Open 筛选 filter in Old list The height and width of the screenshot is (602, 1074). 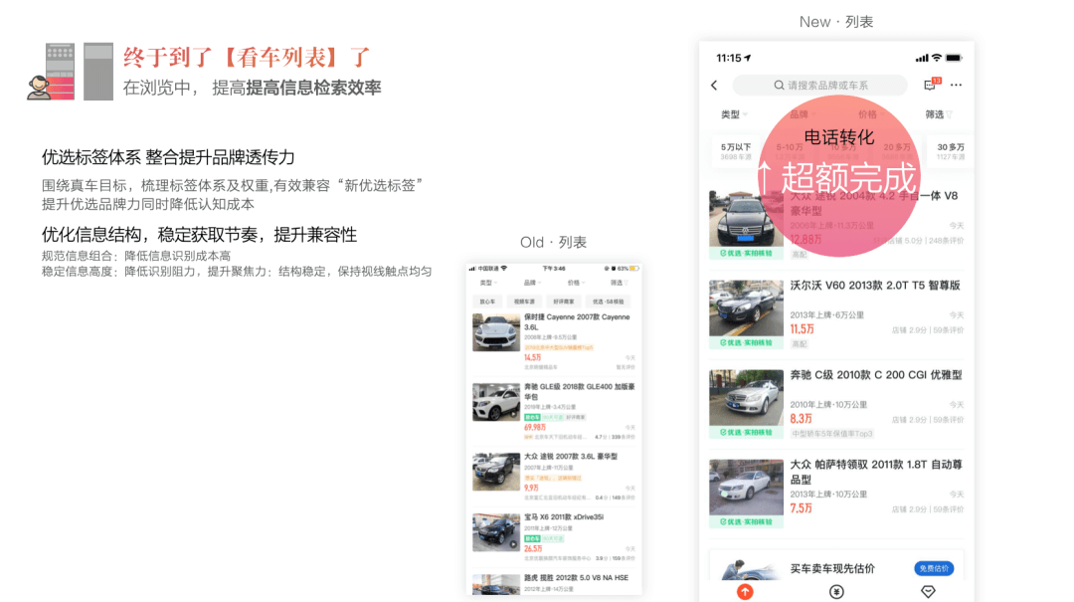click(619, 283)
